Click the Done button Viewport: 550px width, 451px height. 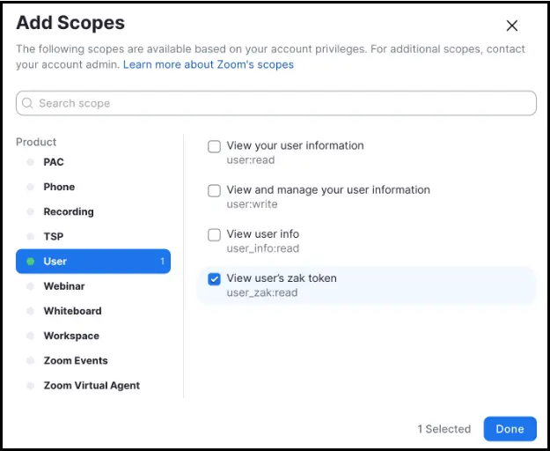click(510, 429)
